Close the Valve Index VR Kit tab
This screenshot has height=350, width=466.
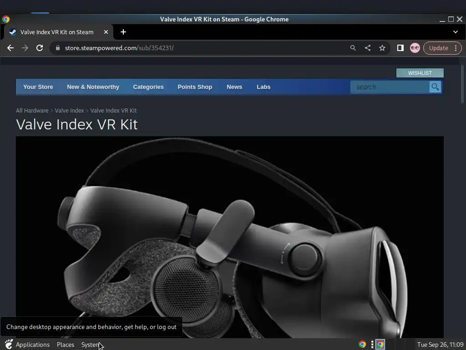click(106, 32)
